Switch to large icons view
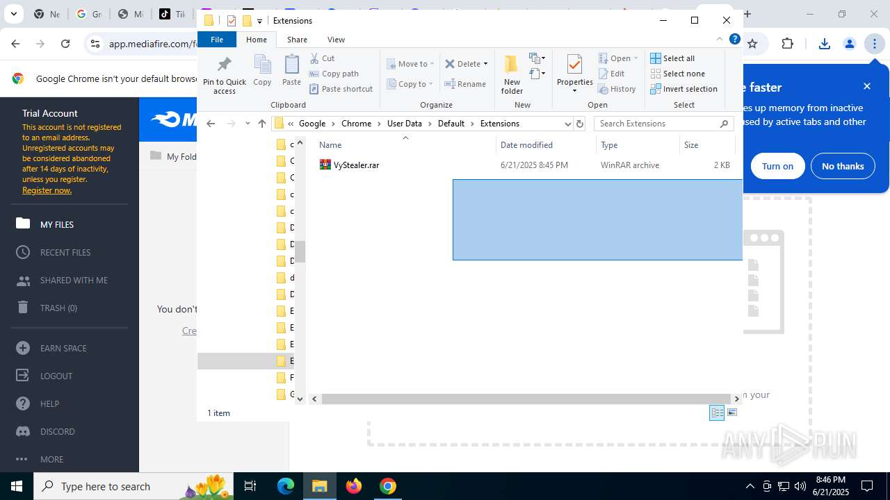 [x=731, y=412]
